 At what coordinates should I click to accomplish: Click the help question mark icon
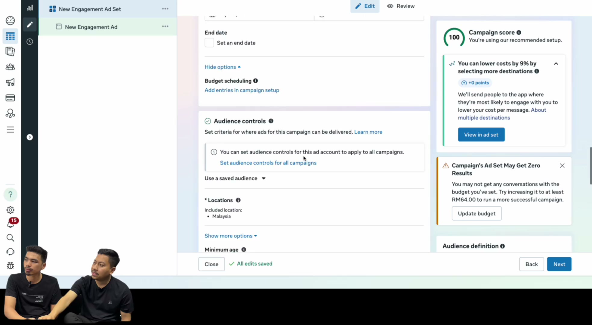(x=10, y=194)
